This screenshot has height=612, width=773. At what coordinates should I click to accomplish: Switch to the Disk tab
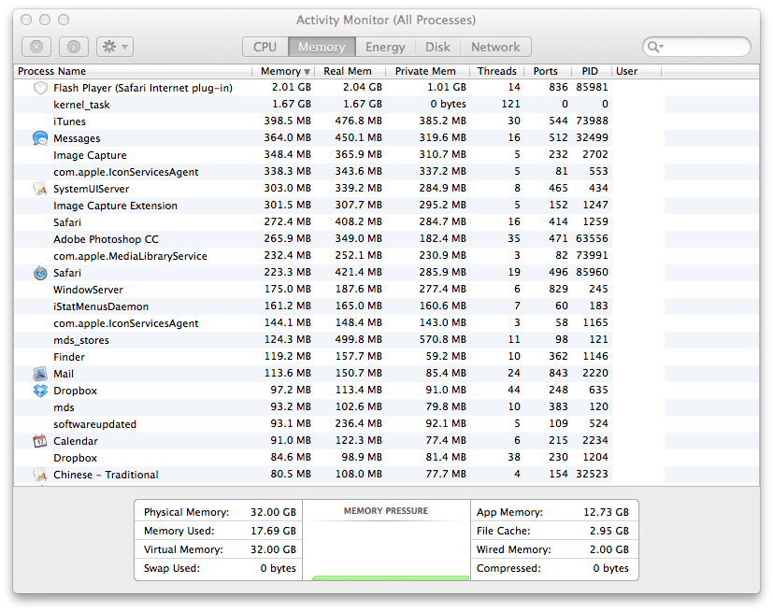click(437, 47)
